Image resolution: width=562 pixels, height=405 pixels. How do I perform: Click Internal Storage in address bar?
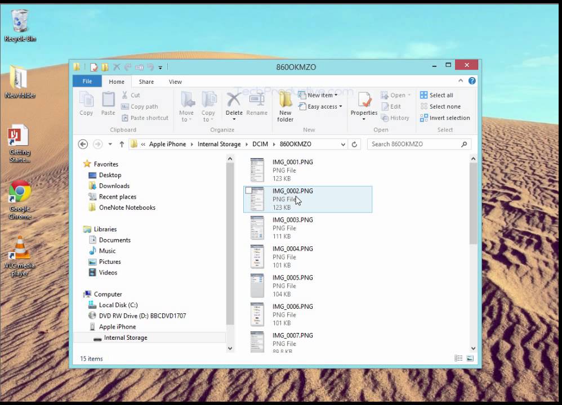pos(219,144)
